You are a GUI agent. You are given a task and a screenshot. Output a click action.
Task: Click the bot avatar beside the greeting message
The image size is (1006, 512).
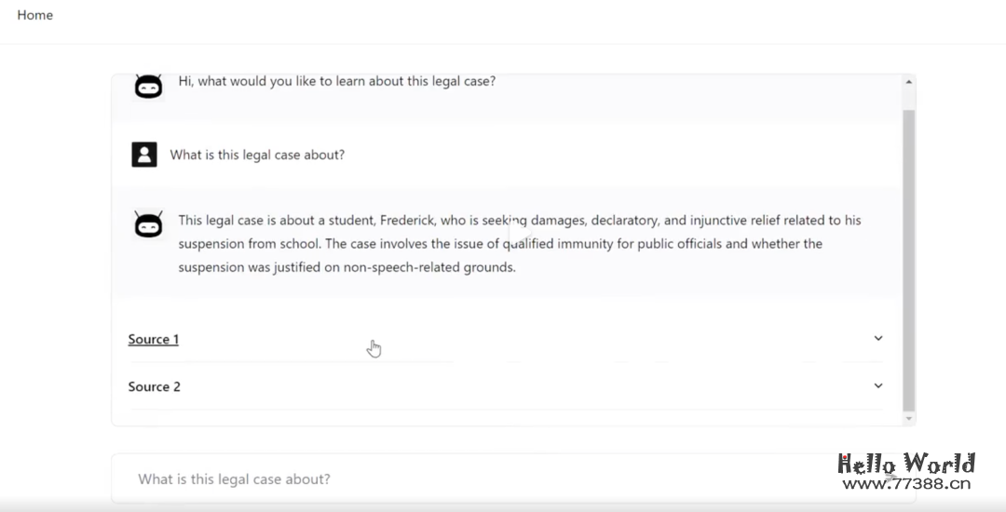pyautogui.click(x=148, y=86)
